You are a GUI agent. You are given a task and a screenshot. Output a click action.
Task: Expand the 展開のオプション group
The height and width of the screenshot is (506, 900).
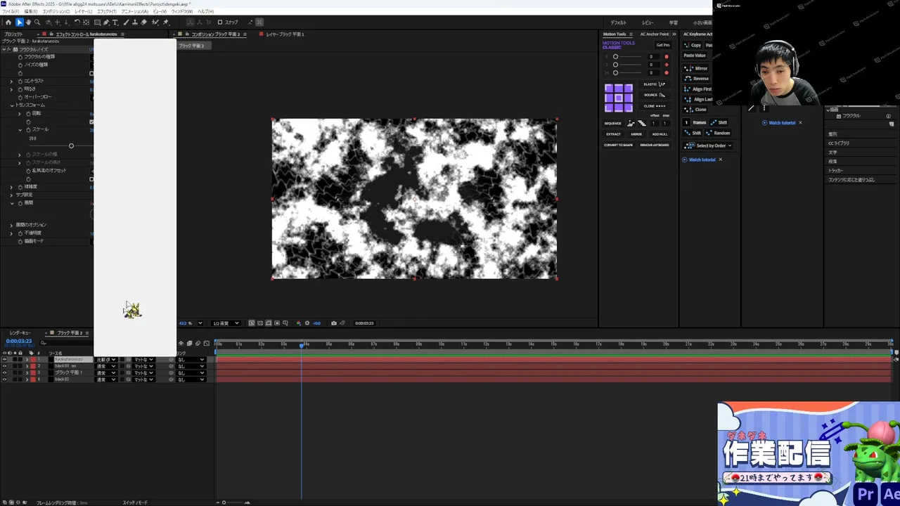point(11,225)
